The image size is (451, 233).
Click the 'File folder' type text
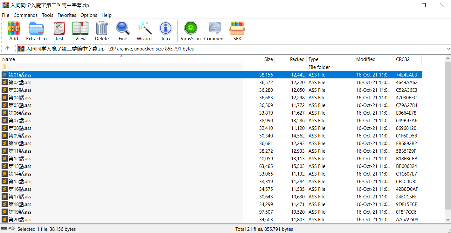point(319,67)
